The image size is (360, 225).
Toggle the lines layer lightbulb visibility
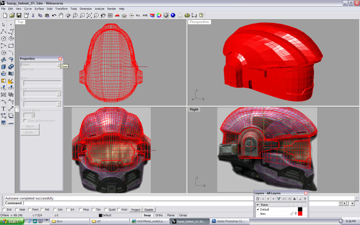tap(296, 213)
